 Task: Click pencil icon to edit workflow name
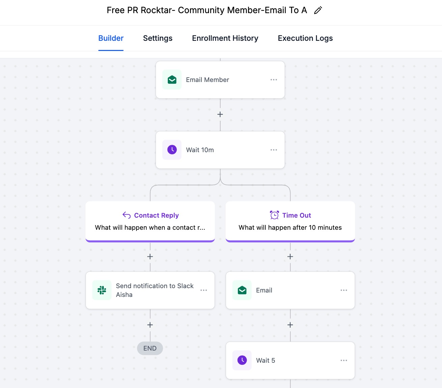tap(318, 10)
